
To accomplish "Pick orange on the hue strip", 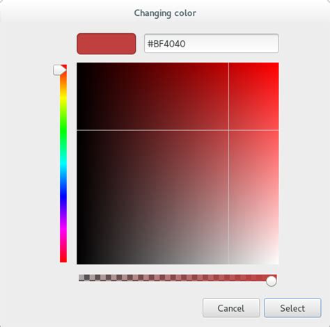I will click(63, 83).
